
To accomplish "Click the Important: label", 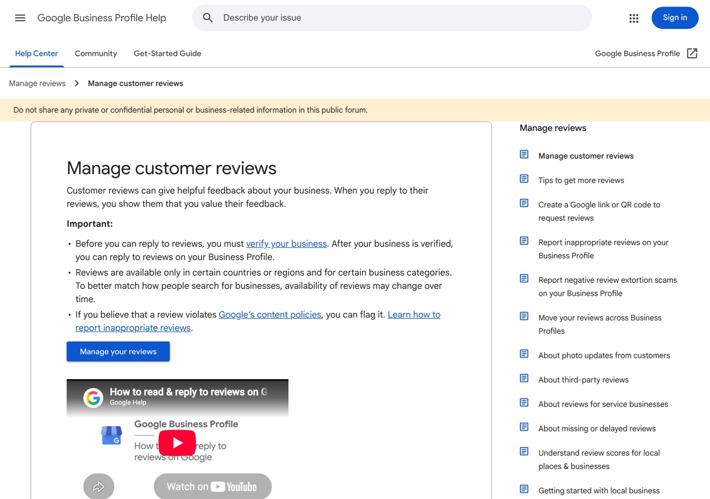I will point(90,224).
